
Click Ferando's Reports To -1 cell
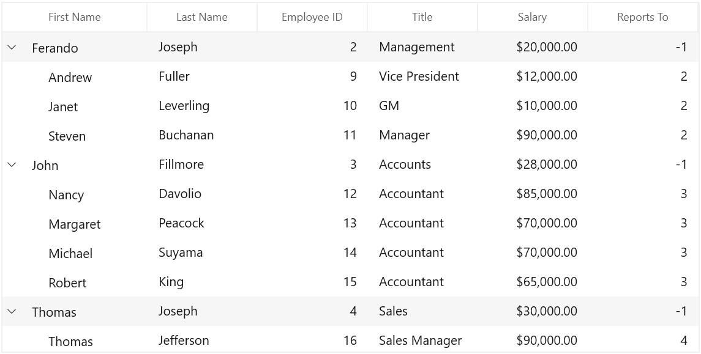643,47
